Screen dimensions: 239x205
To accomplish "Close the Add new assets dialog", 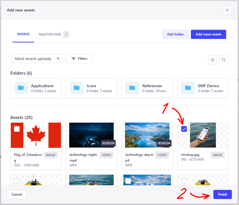I will coord(227,10).
